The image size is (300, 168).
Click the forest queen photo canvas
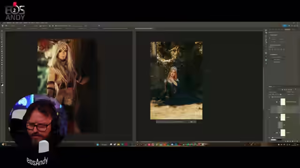[176, 81]
